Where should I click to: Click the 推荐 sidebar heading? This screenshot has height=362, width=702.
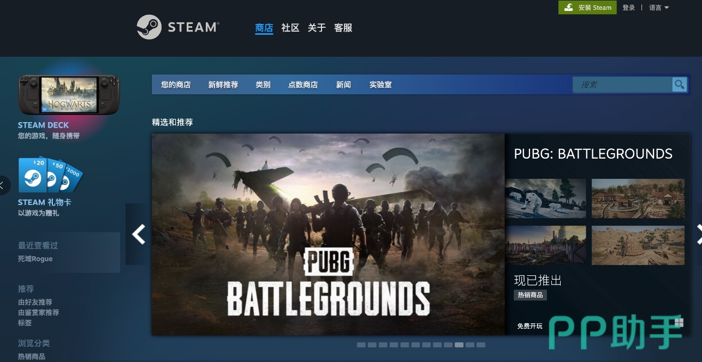coord(26,288)
